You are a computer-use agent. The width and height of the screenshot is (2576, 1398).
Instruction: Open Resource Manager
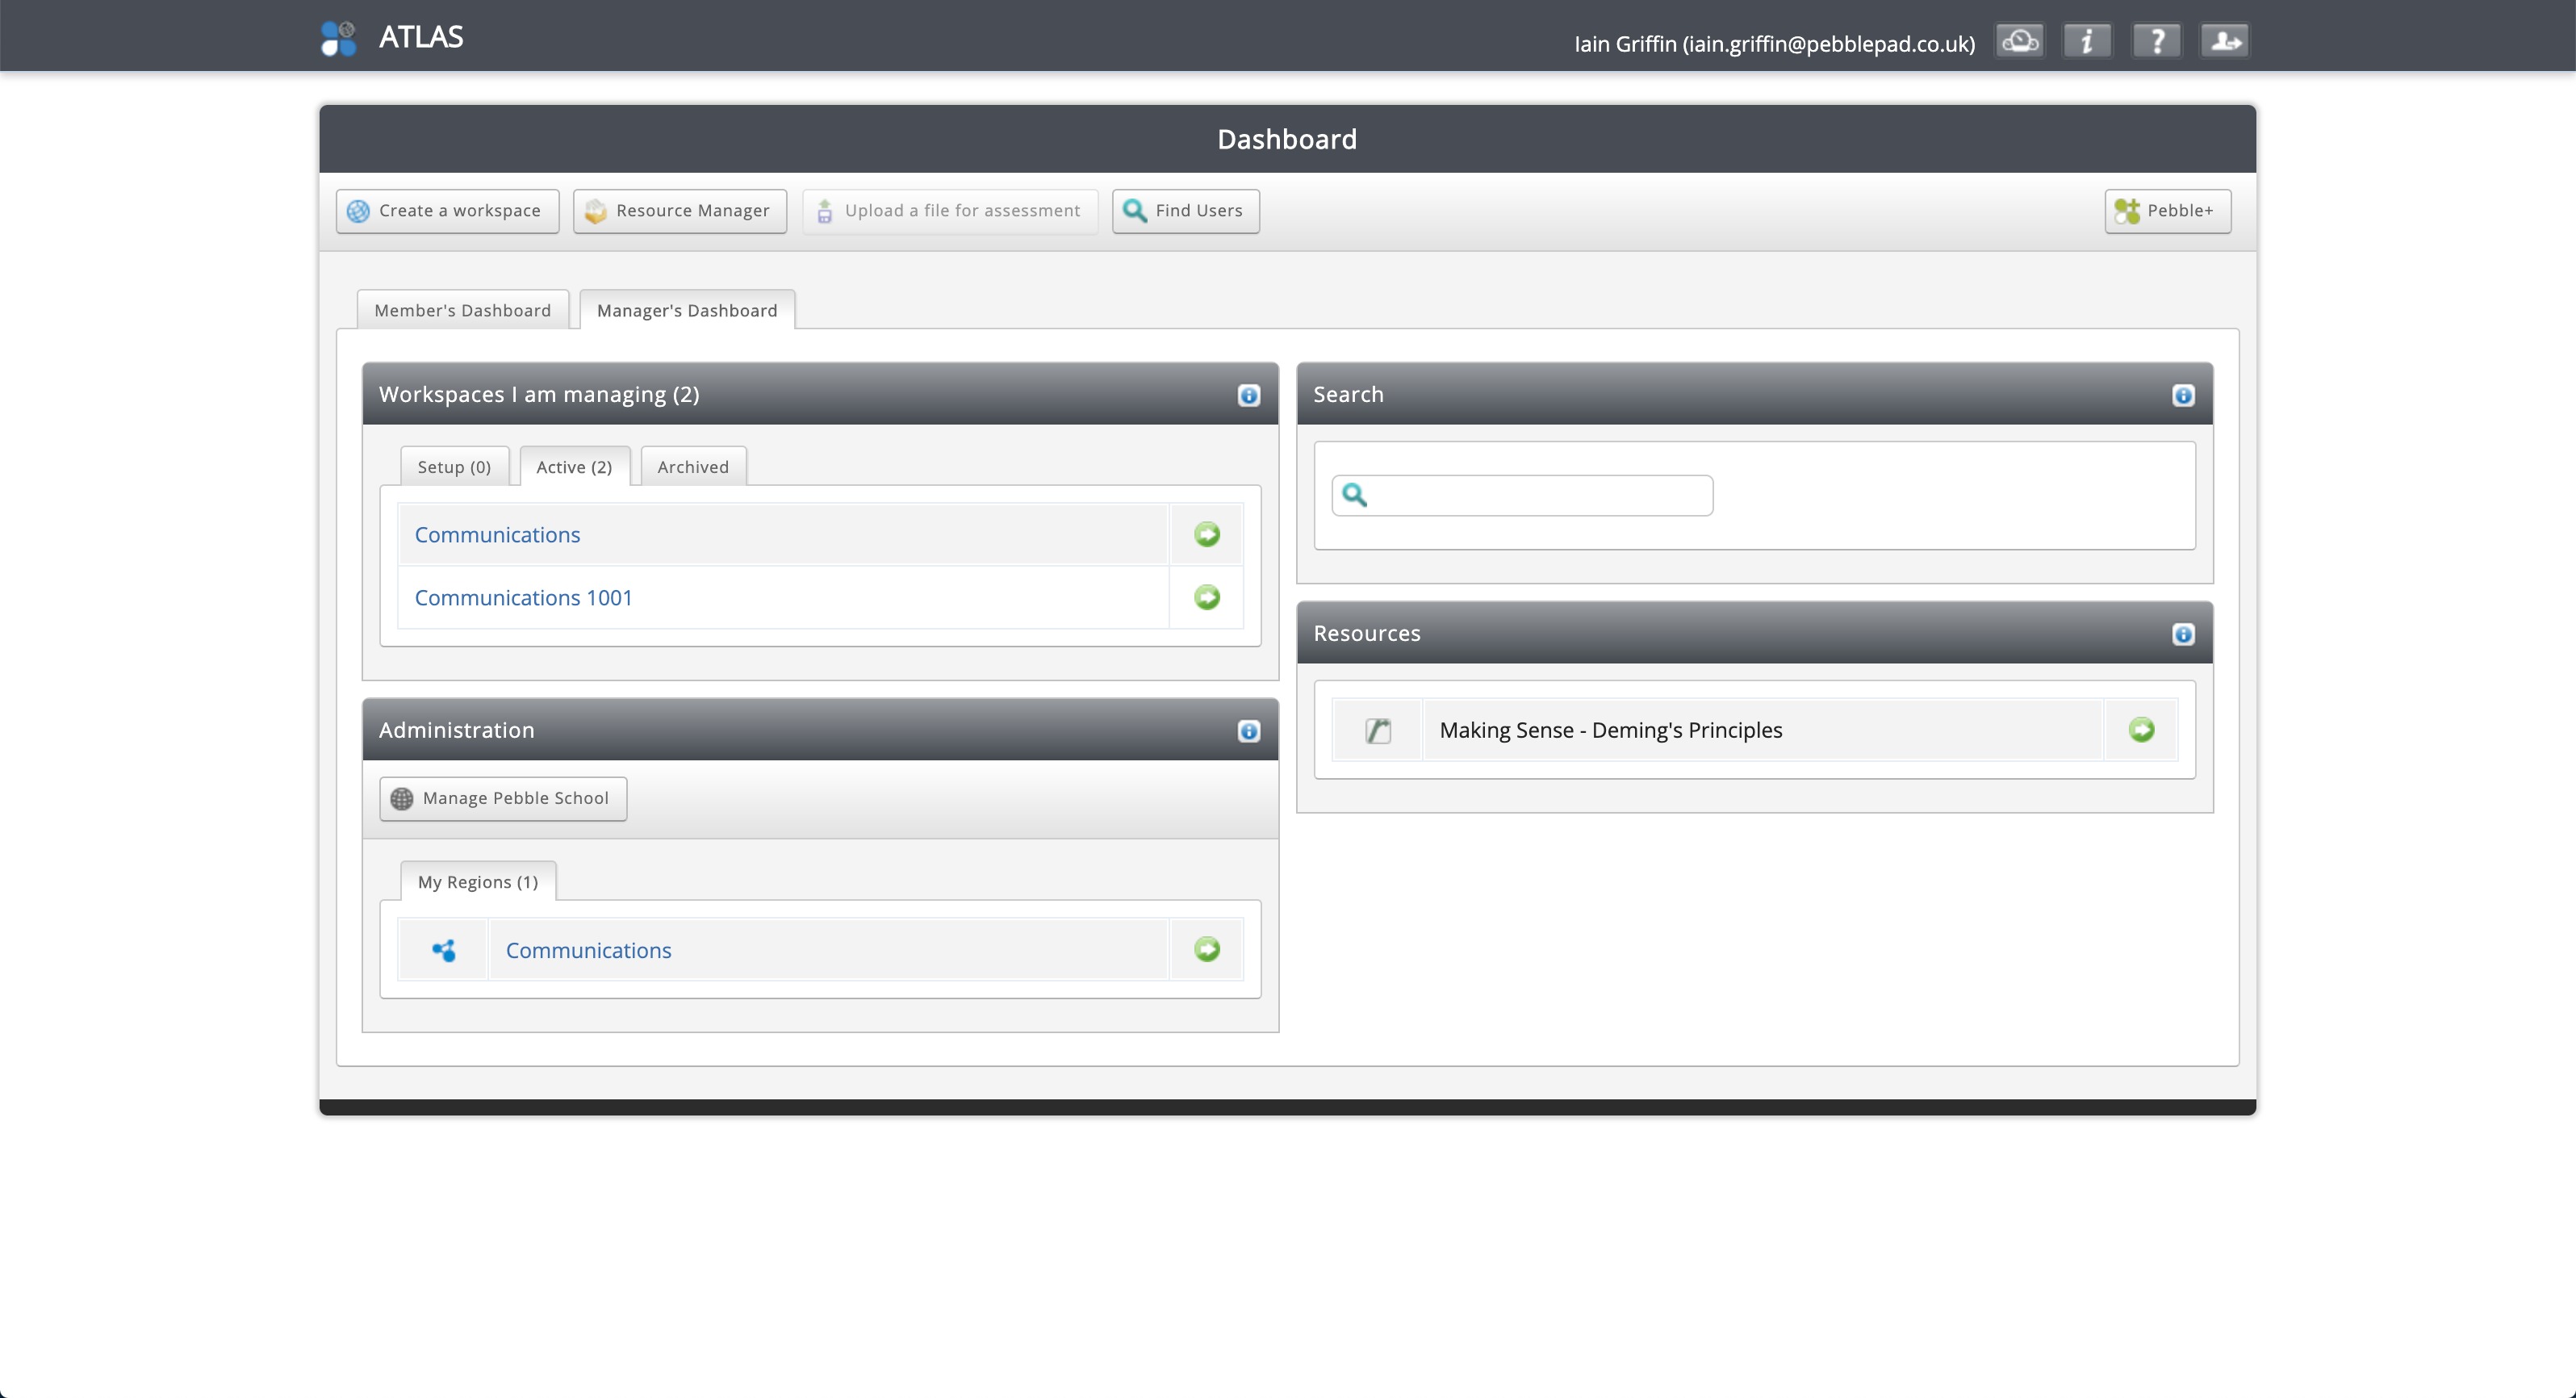pyautogui.click(x=679, y=211)
